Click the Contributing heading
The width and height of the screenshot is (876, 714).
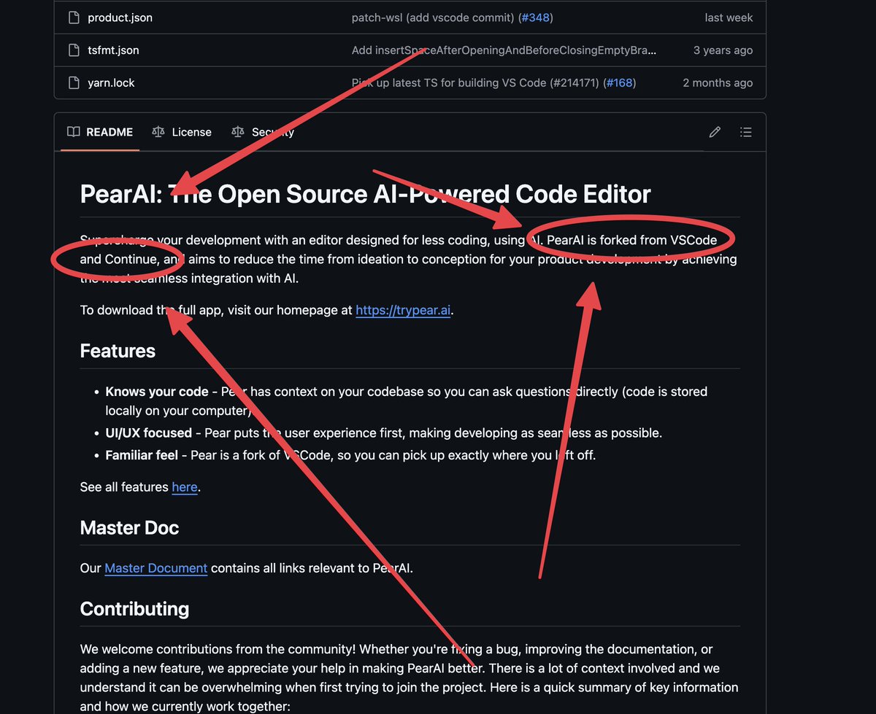134,608
